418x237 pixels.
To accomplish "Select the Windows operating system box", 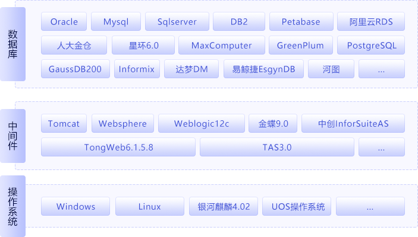I will [x=76, y=207].
